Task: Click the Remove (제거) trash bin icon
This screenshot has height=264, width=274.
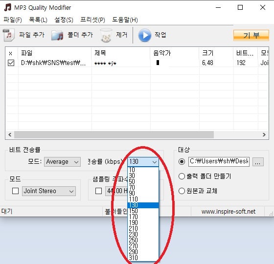Action: [x=106, y=35]
